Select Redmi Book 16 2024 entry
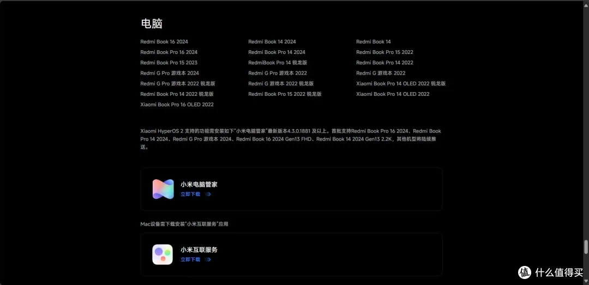The height and width of the screenshot is (285, 589). [164, 41]
